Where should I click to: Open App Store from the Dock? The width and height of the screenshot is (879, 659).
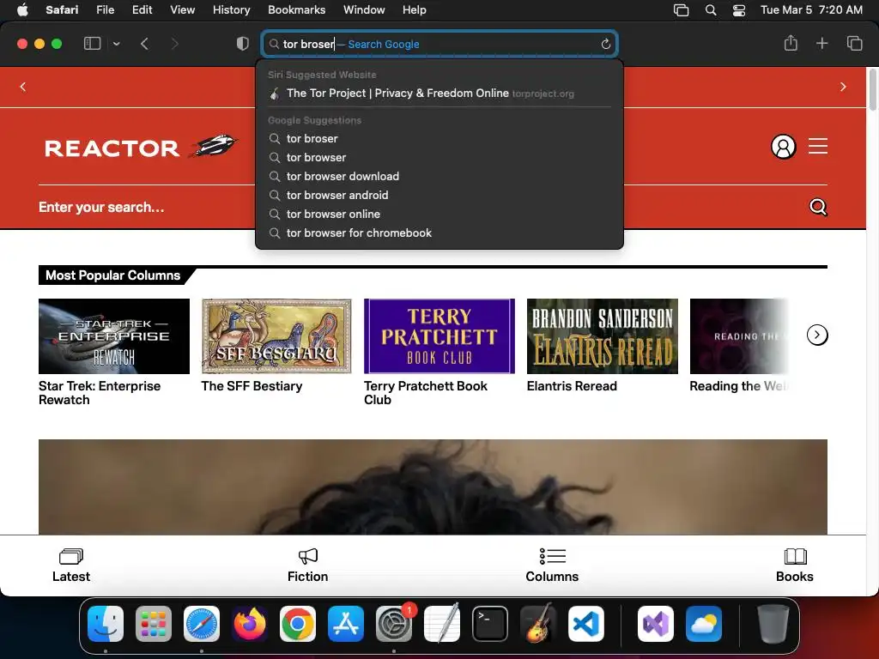click(346, 624)
